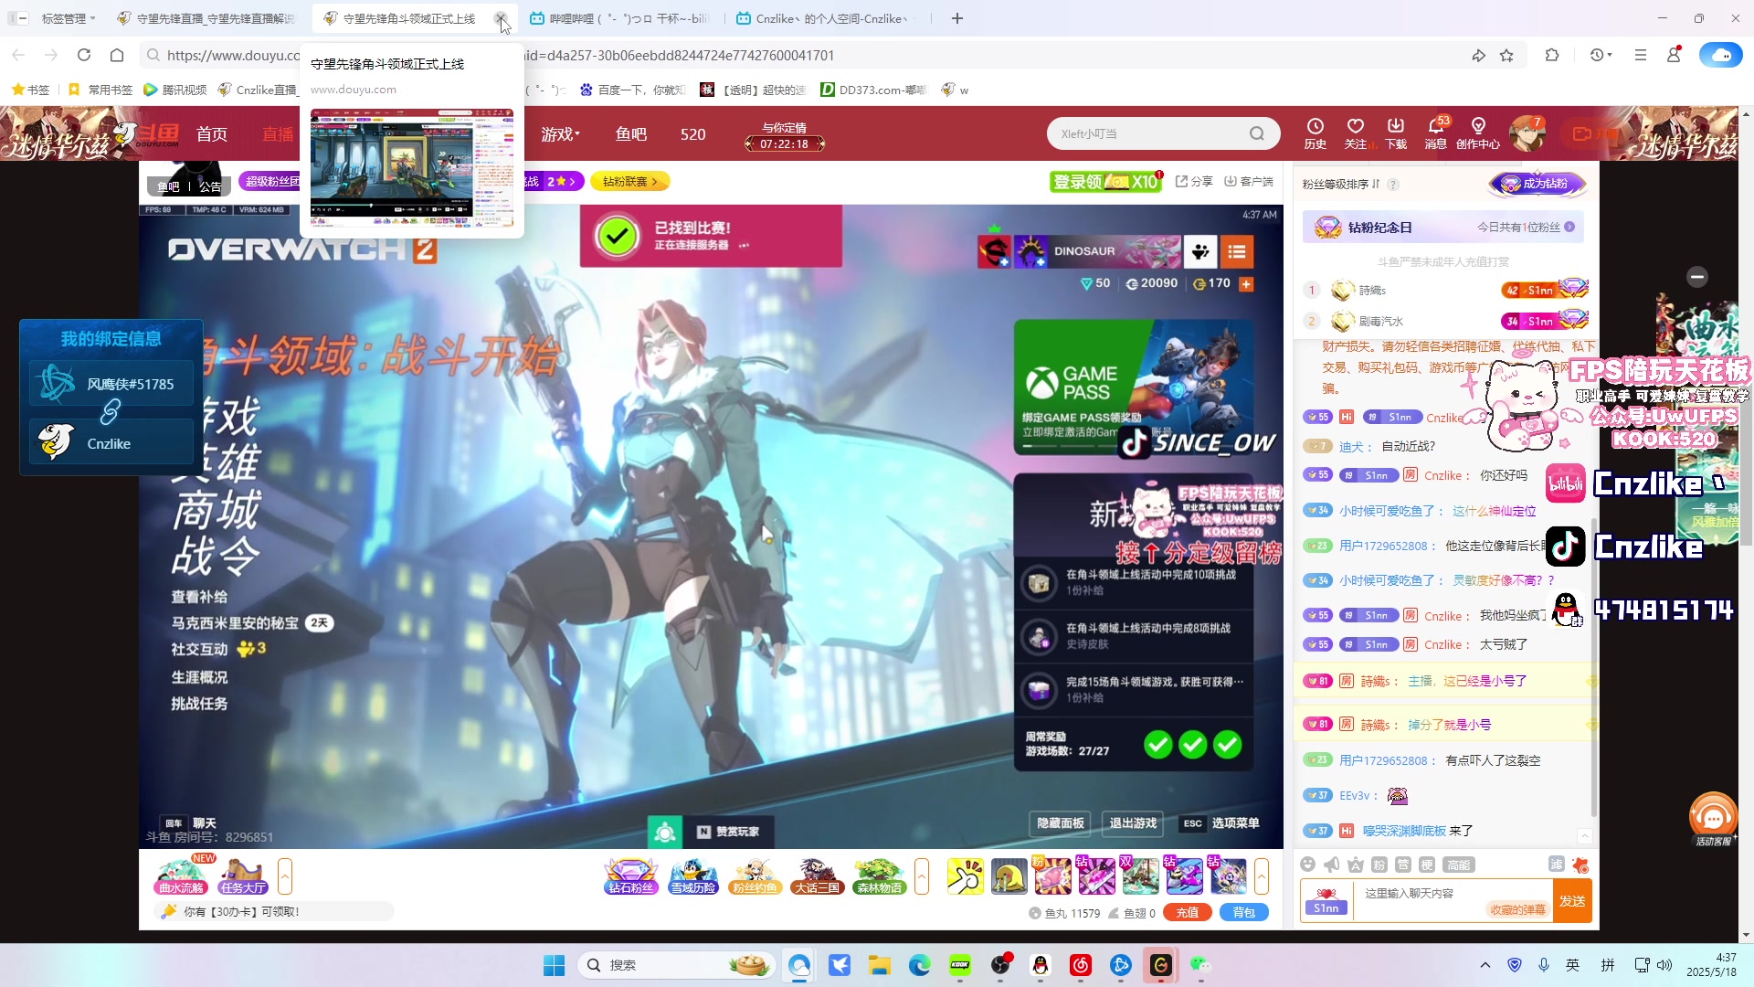Toggle the 管 filter in chat toolbar
The width and height of the screenshot is (1754, 987).
pos(1403,865)
